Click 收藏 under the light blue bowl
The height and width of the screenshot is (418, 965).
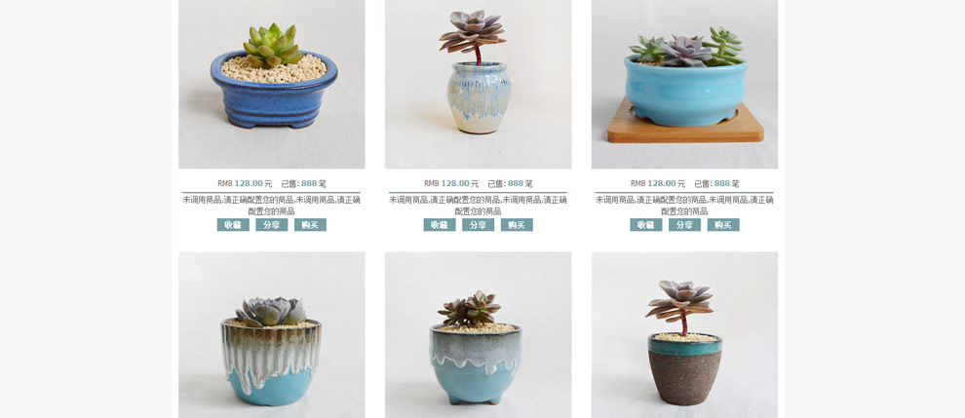[x=645, y=225]
